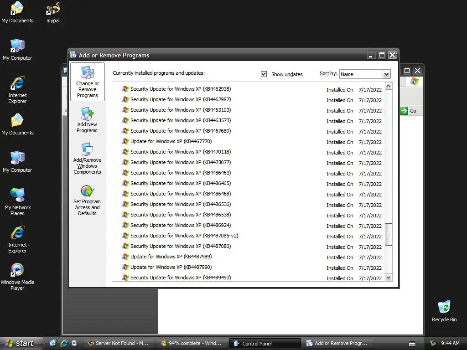
Task: Open the mypal desktop shortcut
Action: point(53,12)
